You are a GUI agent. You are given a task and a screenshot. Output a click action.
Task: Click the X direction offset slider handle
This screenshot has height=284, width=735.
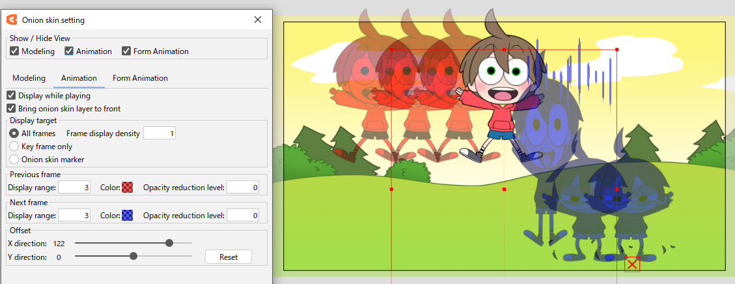coord(169,243)
